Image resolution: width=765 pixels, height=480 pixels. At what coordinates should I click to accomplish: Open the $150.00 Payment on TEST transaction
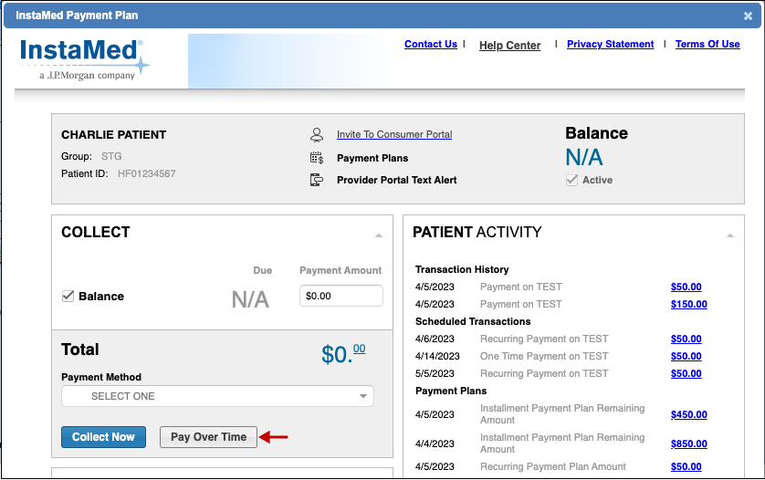[x=689, y=305]
